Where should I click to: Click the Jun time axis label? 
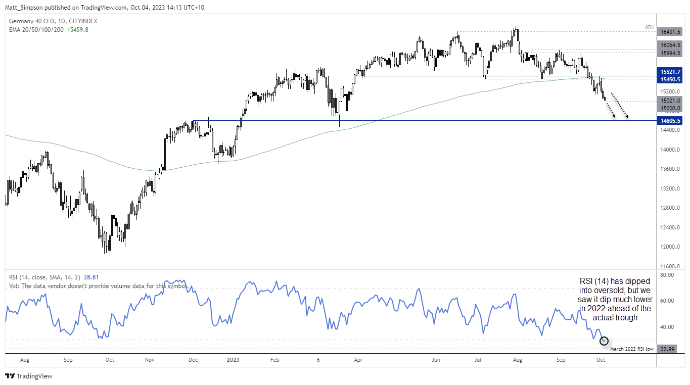pos(436,360)
